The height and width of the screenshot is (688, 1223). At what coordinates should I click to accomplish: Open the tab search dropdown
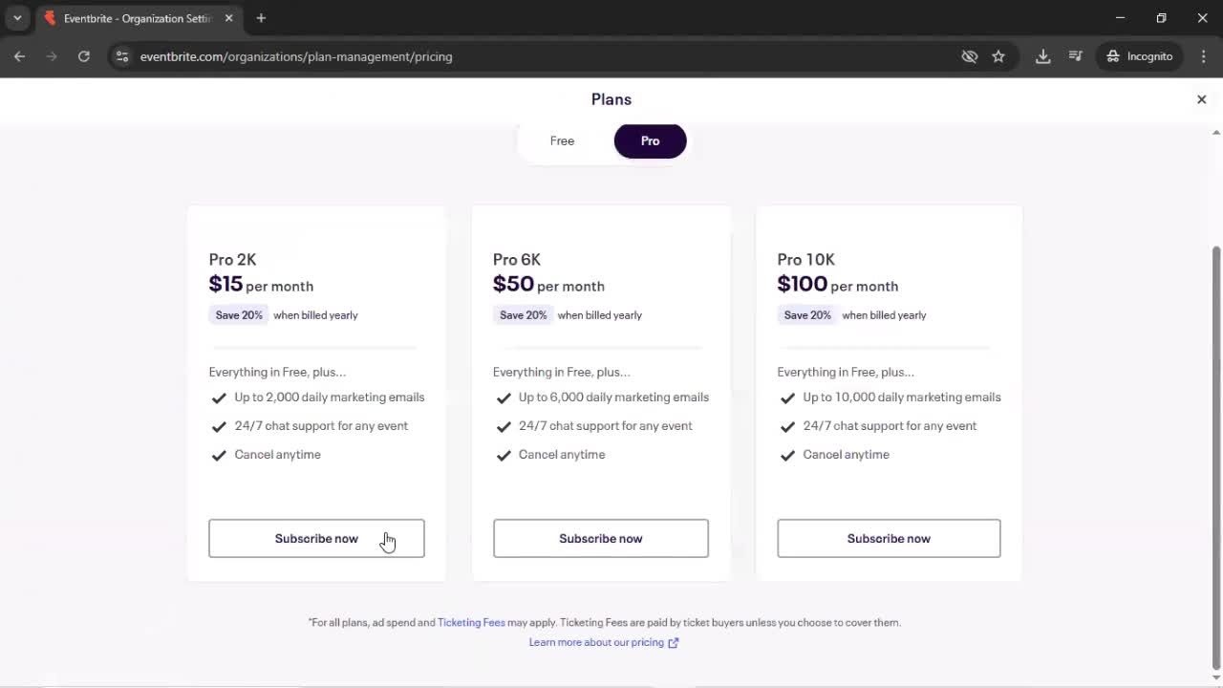point(16,18)
